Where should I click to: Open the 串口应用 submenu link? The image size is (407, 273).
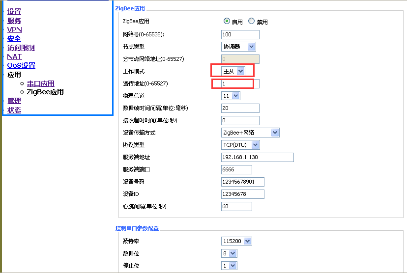[41, 83]
